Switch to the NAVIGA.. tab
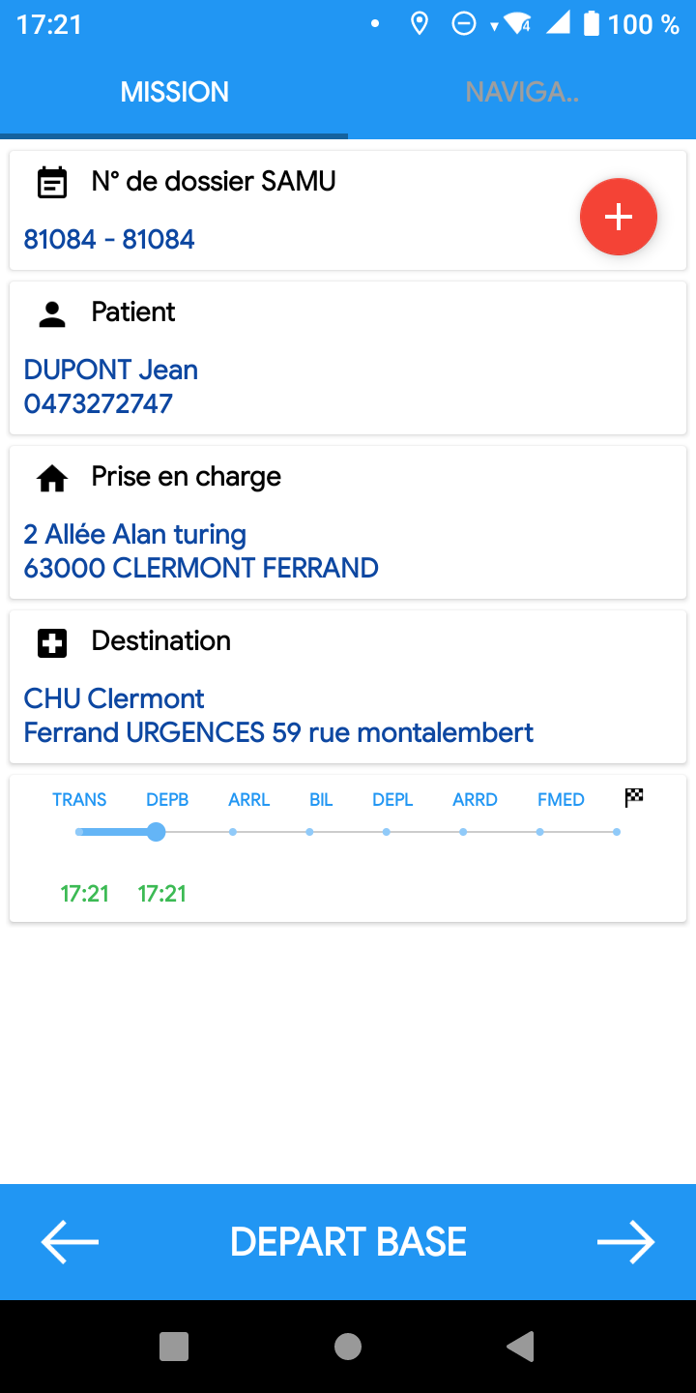Screen dimensions: 696x1393 click(522, 93)
